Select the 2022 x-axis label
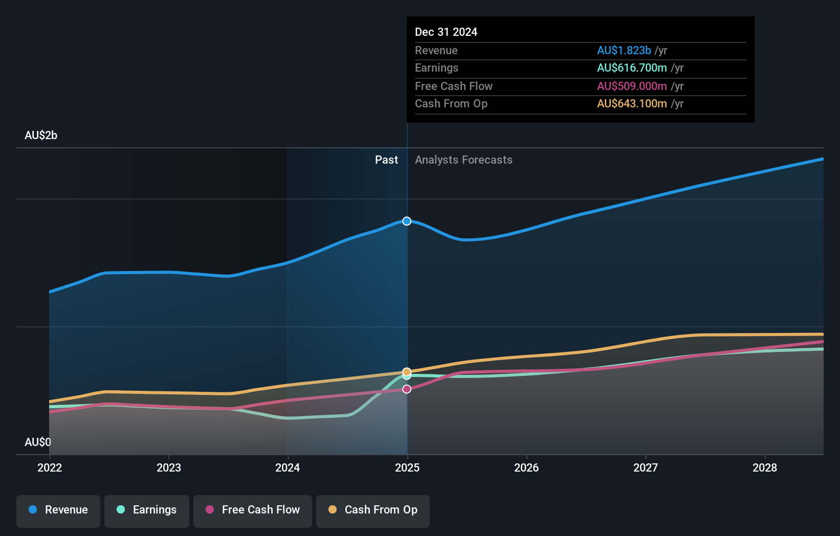Viewport: 840px width, 536px height. pyautogui.click(x=50, y=467)
